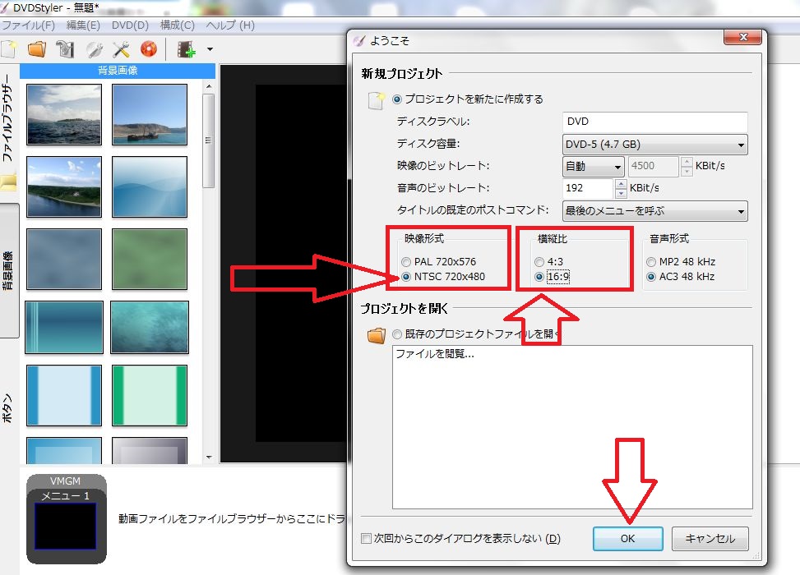This screenshot has height=575, width=800.
Task: Click the Add video file filmstrip icon
Action: (186, 49)
